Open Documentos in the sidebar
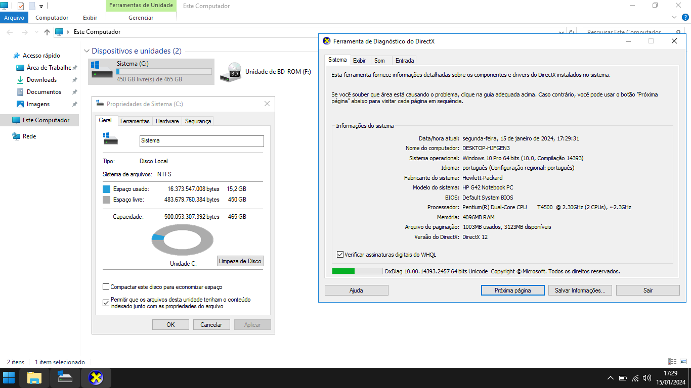Viewport: 691px width, 388px height. pyautogui.click(x=44, y=92)
